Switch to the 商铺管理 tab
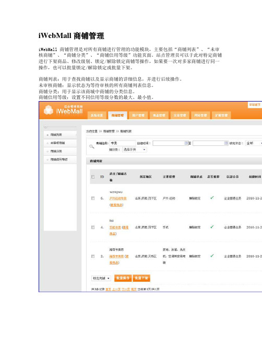The image size is (262, 338). coord(117,115)
